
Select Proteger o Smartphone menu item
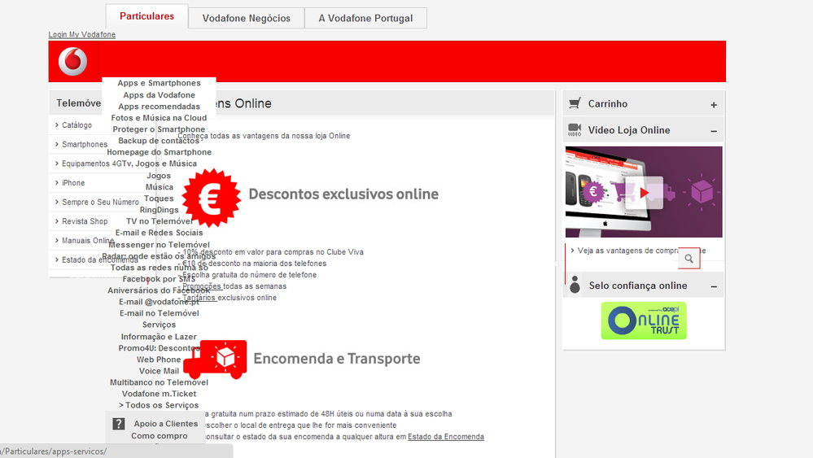coord(159,129)
